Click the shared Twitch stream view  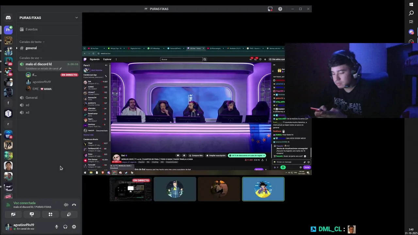(x=197, y=110)
